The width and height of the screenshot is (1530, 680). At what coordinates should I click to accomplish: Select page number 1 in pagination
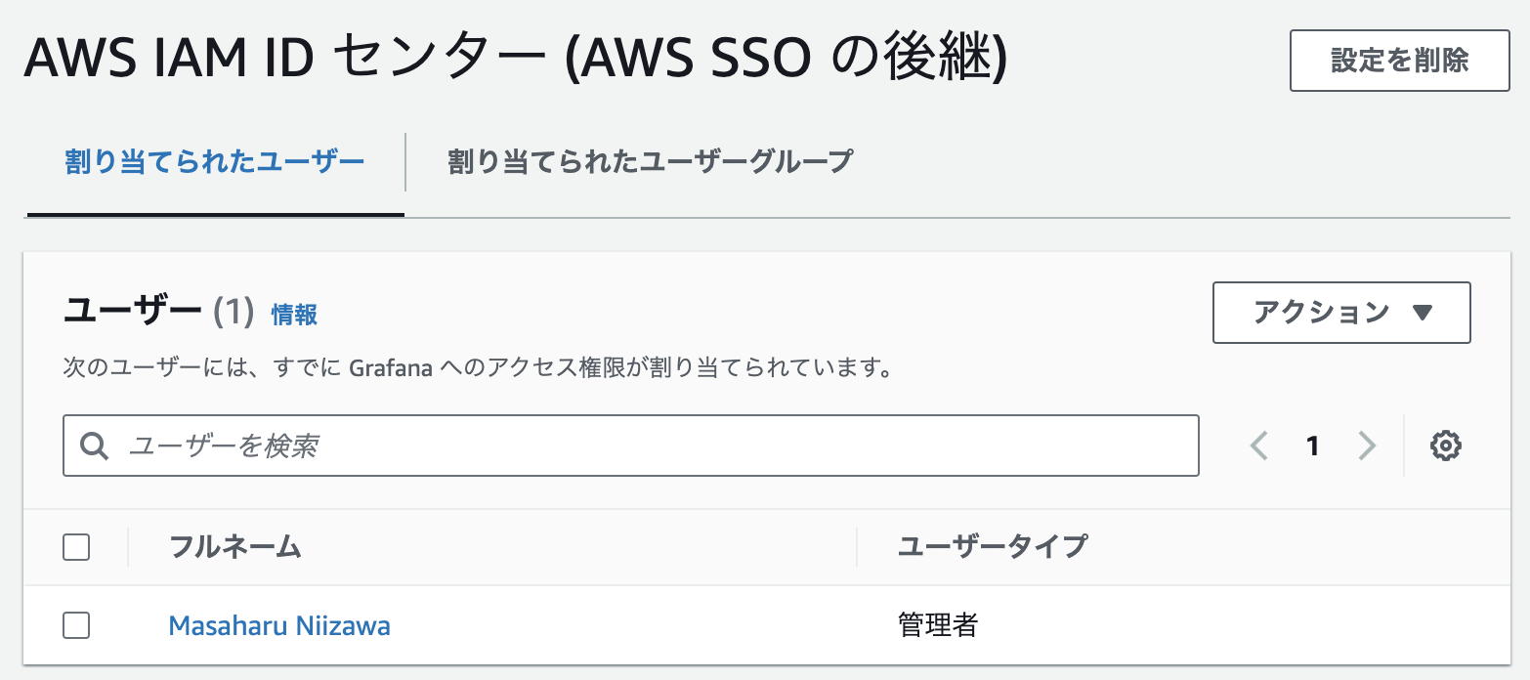coord(1312,446)
